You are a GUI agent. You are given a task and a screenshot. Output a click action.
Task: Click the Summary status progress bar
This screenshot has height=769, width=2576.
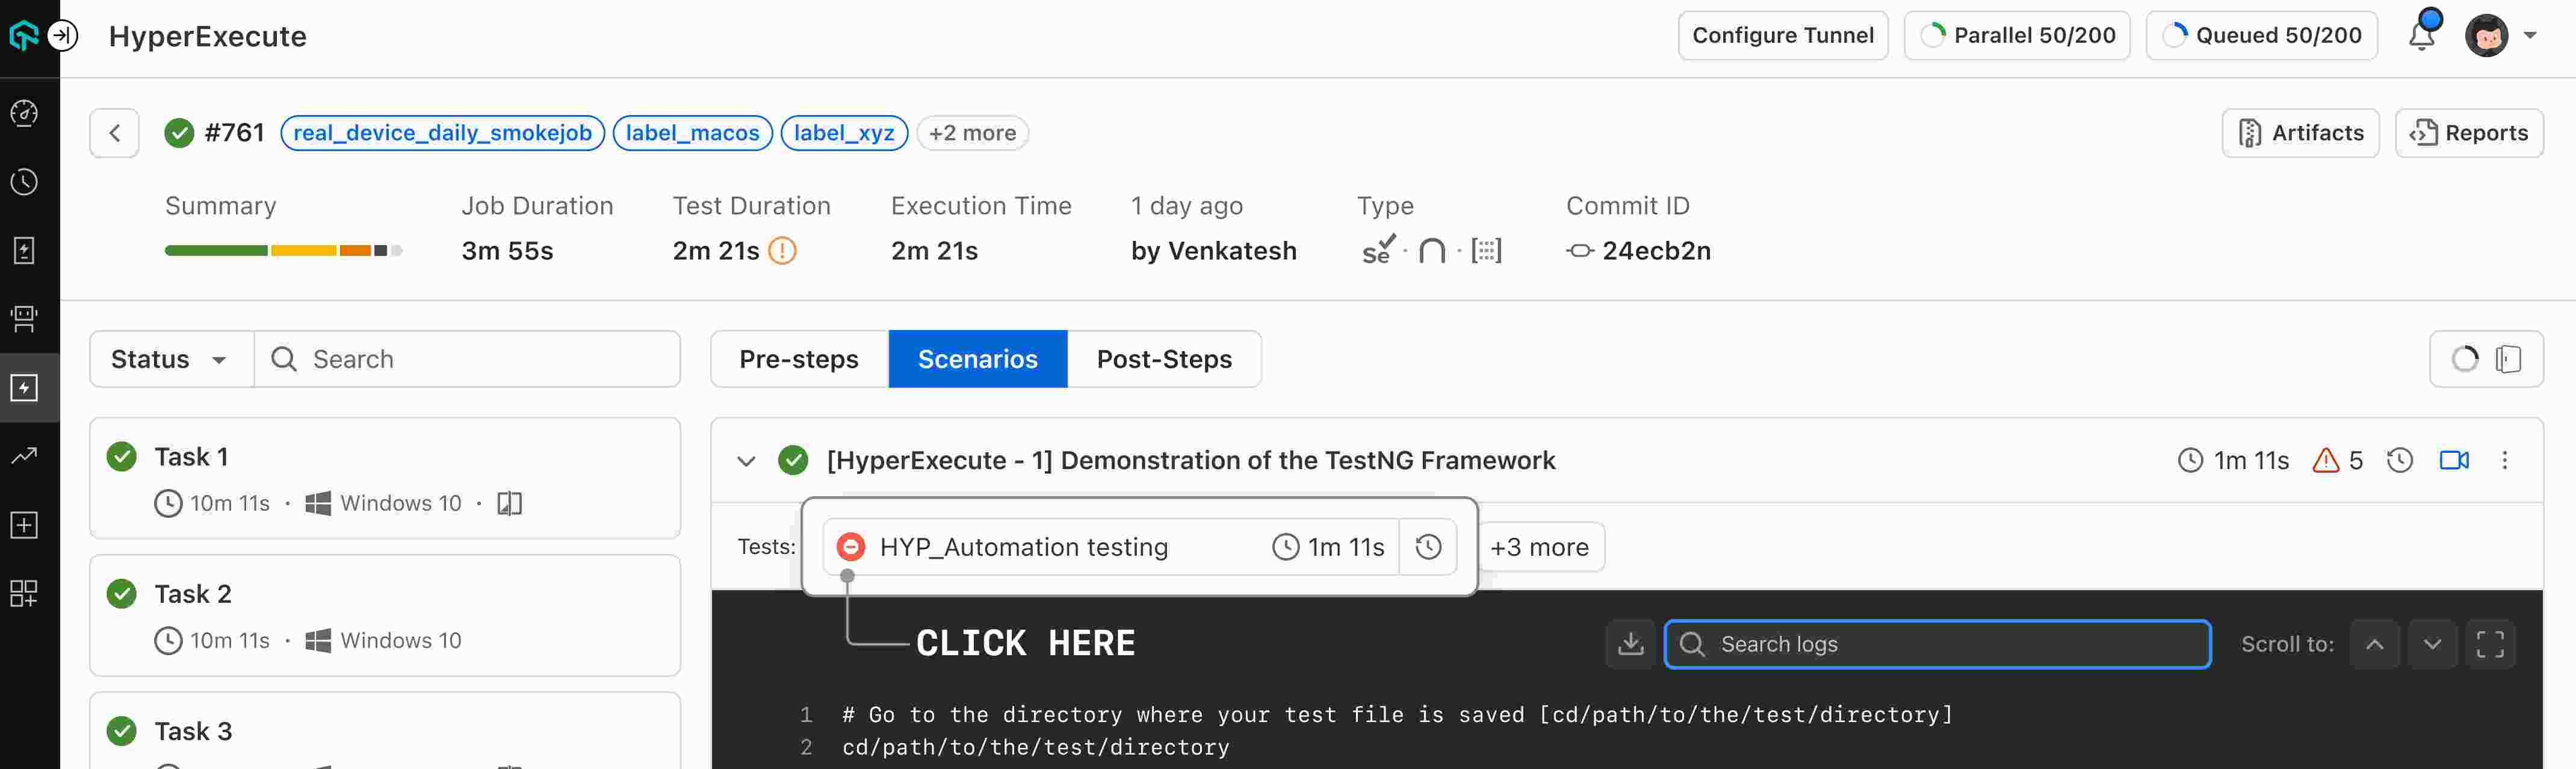tap(283, 250)
